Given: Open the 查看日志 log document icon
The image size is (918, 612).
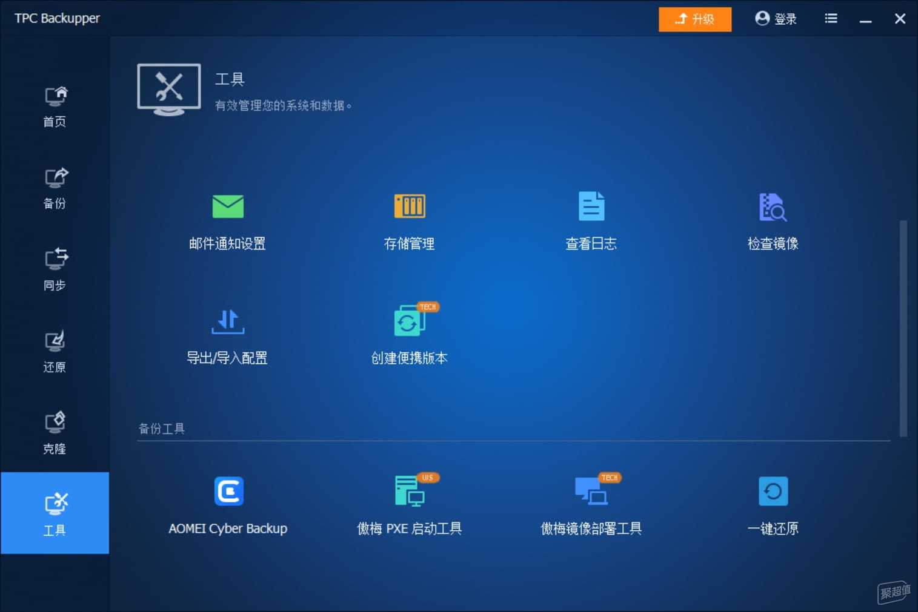Looking at the screenshot, I should [x=591, y=206].
